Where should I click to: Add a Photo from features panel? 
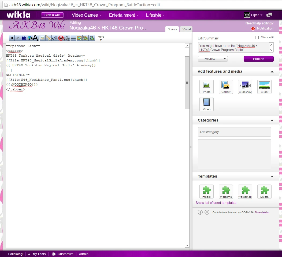point(206,87)
